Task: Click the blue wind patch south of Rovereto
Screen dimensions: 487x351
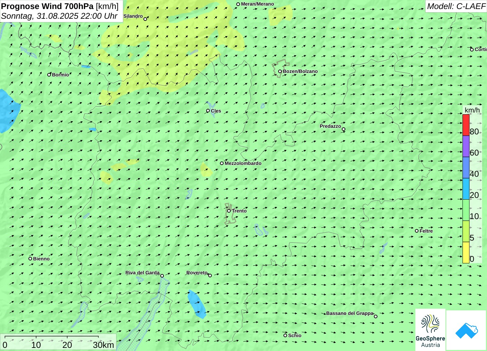Action: tap(197, 304)
